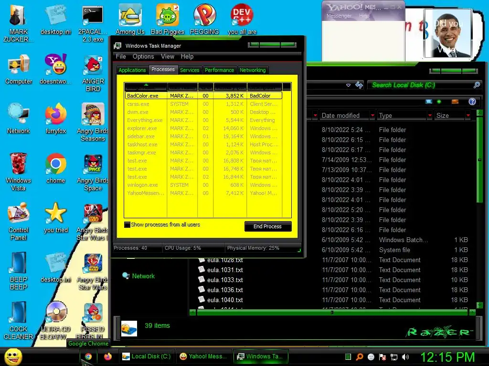Open the Computer desktop icon
Viewport: 489px width, 366px height.
click(19, 69)
